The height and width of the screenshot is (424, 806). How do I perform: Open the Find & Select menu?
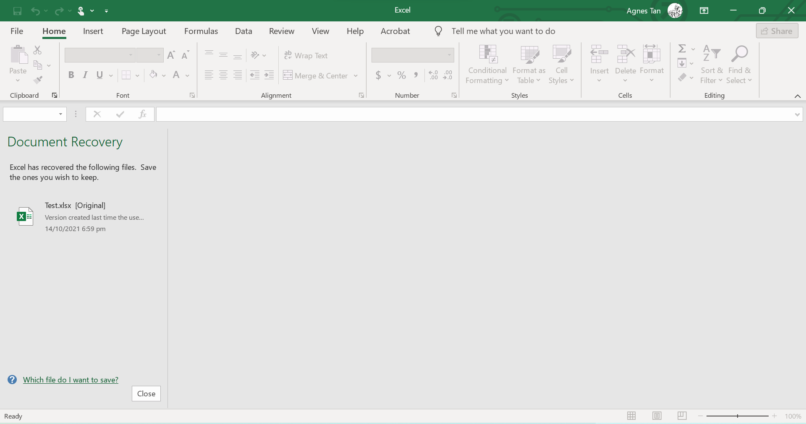click(739, 65)
